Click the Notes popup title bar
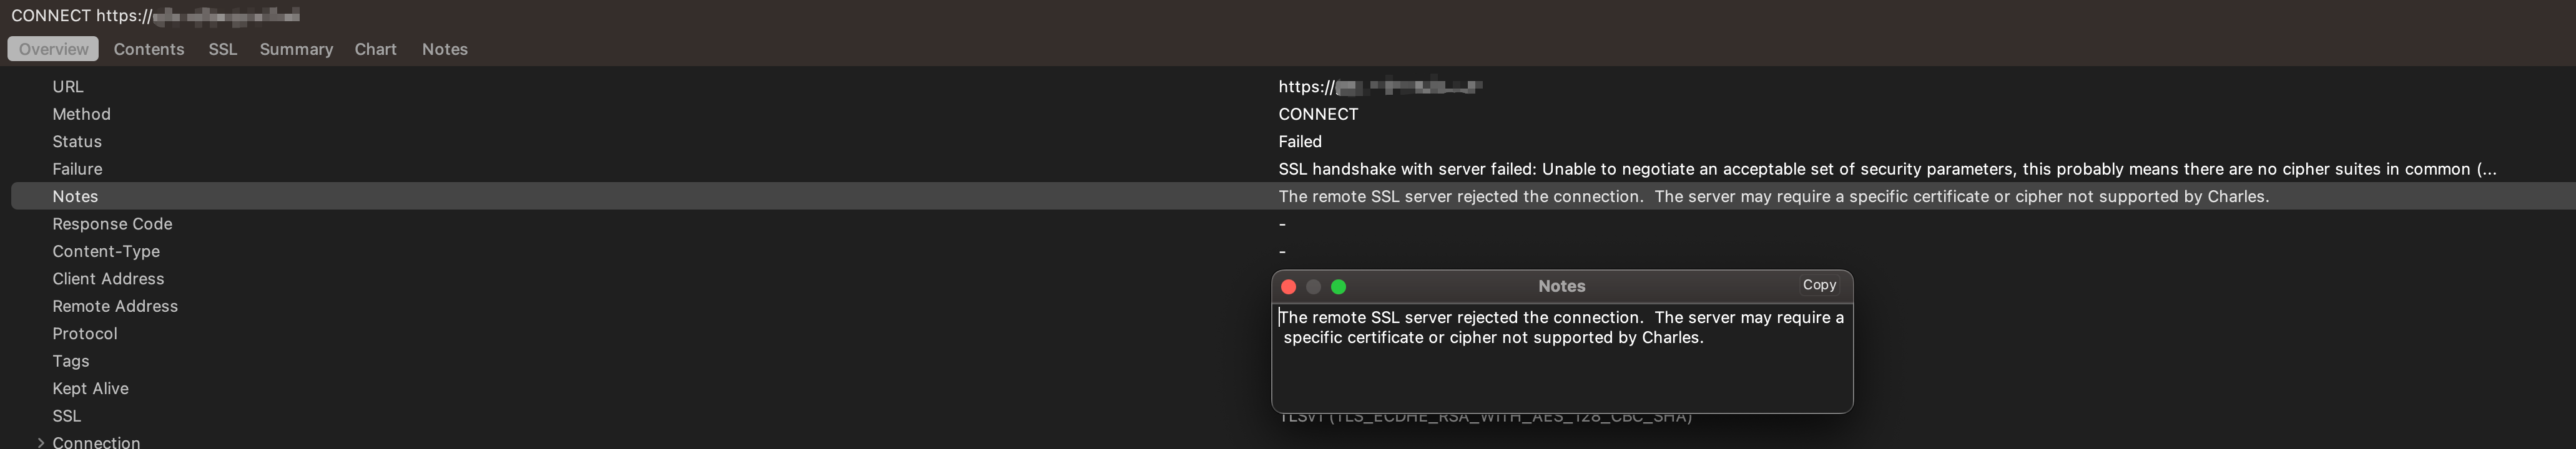Screen dimensions: 2576x449 click(x=1562, y=286)
